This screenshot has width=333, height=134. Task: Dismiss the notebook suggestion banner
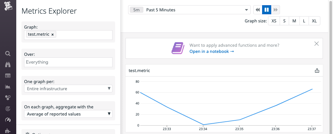[x=316, y=44]
